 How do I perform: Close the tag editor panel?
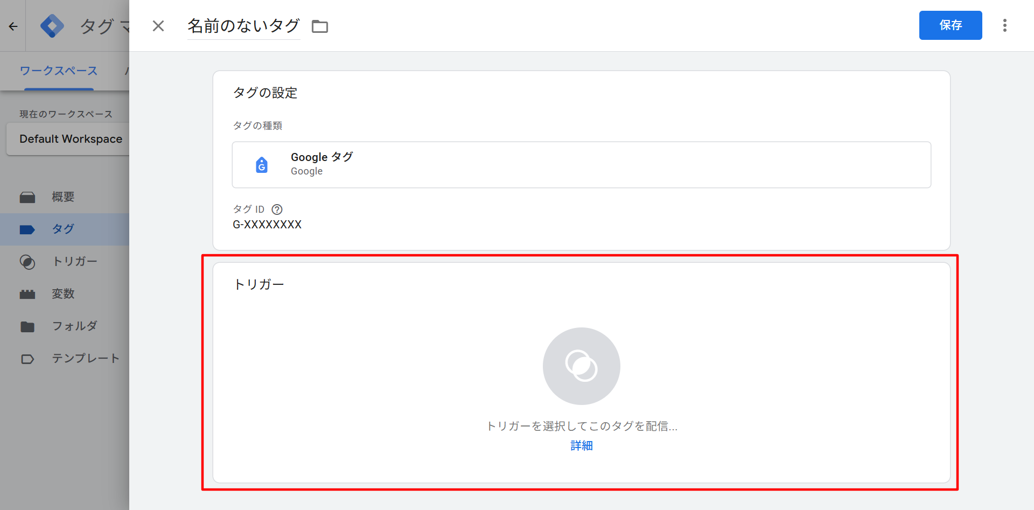point(158,26)
